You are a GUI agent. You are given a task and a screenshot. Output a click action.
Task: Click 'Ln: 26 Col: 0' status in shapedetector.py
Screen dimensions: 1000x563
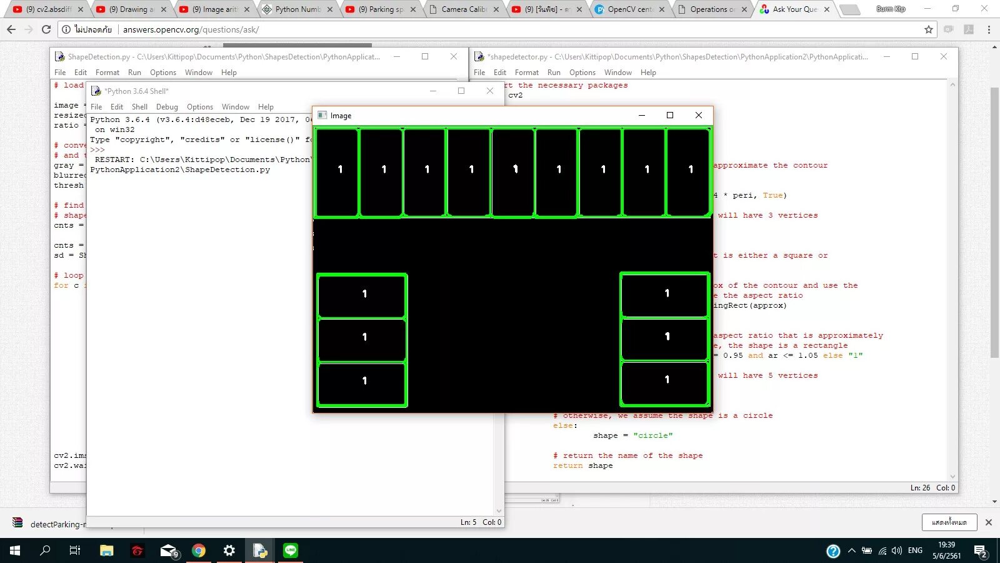(x=932, y=487)
